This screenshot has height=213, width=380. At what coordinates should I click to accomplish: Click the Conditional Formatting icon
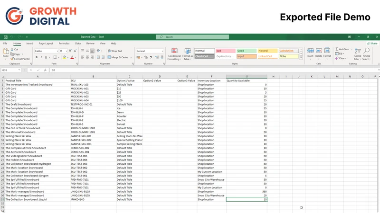174,51
